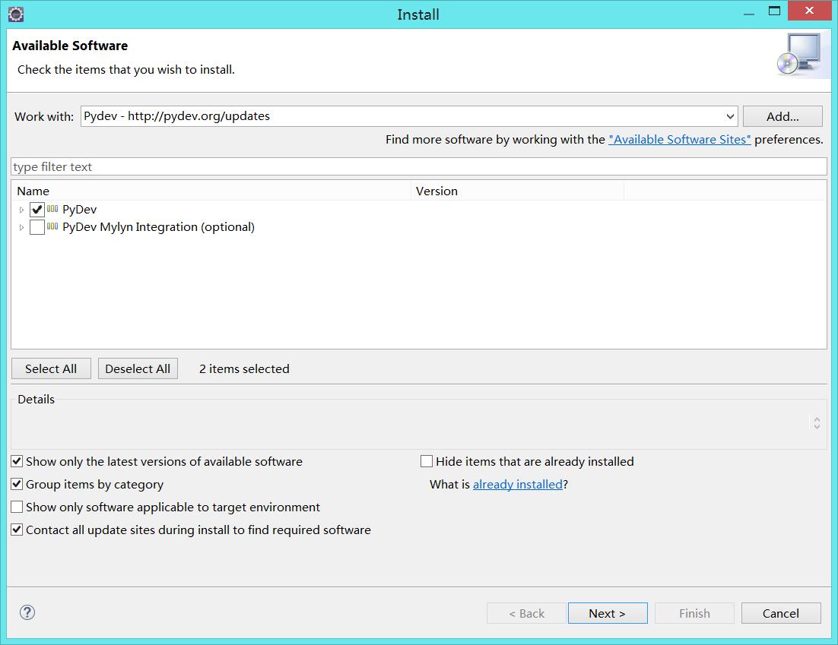The image size is (838, 645).
Task: Click the install wizard computer-and-disc image
Action: pos(801,55)
